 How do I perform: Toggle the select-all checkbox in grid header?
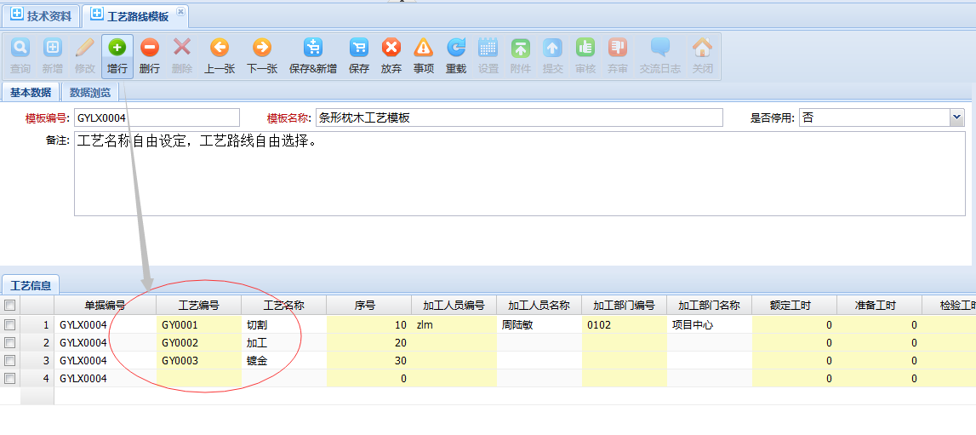coord(10,305)
